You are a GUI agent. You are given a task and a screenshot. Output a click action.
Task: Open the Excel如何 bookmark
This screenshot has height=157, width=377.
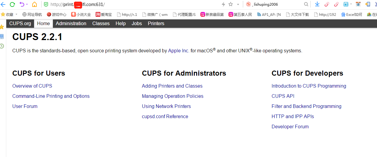point(352,14)
